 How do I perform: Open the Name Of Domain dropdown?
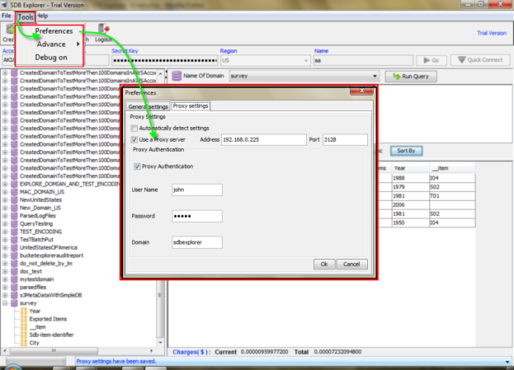(x=304, y=76)
